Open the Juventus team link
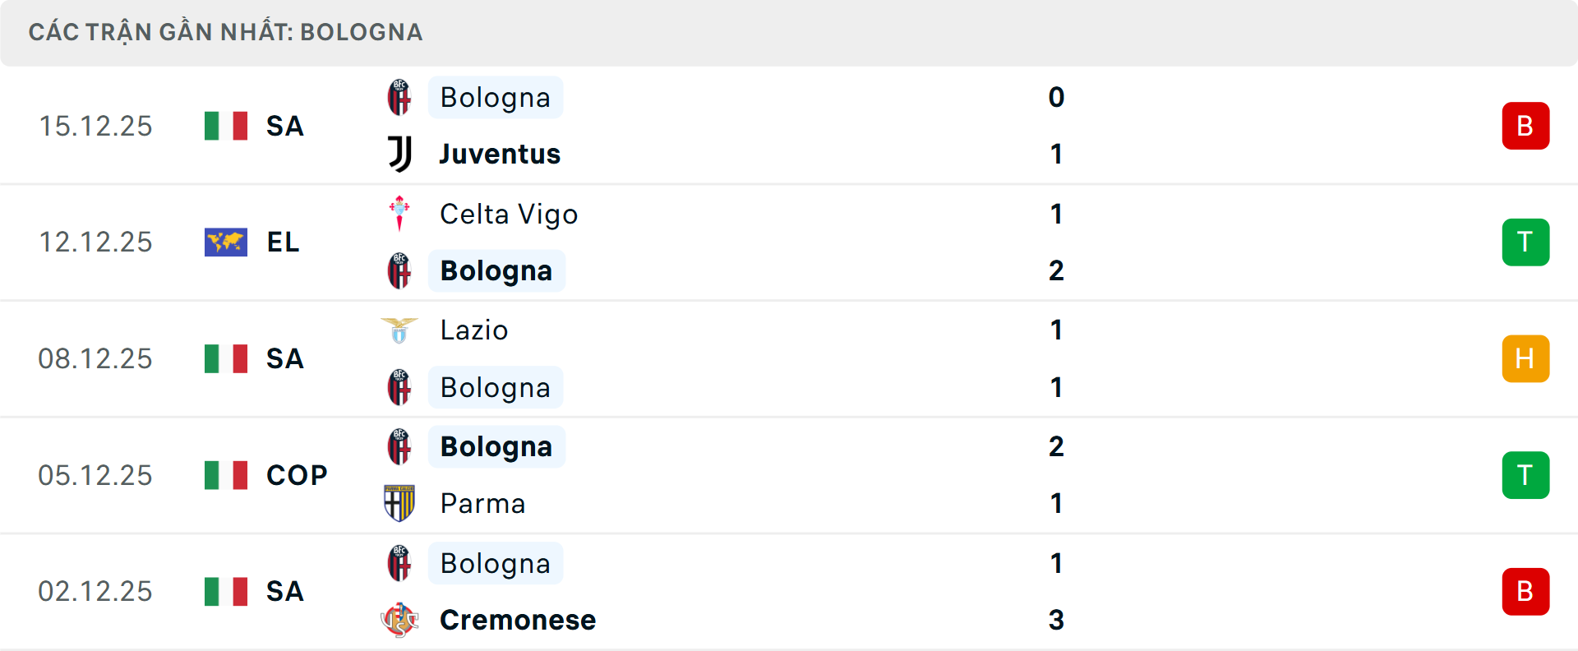 pyautogui.click(x=500, y=154)
